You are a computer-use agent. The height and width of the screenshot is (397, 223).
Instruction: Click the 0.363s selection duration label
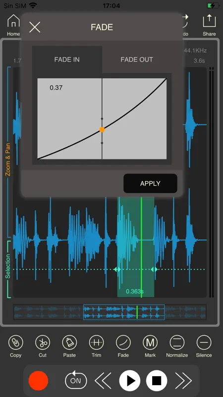click(135, 291)
